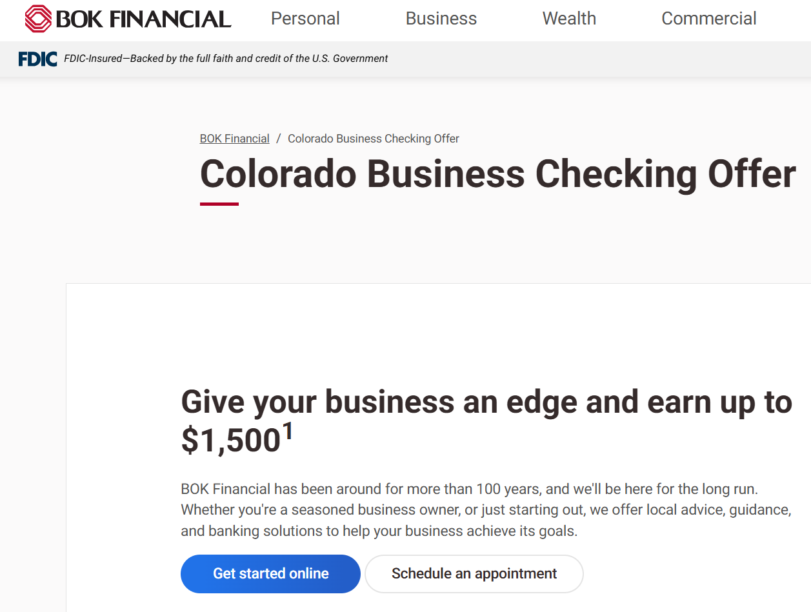Click the Colorado Business Checking Offer breadcrumb text
The height and width of the screenshot is (612, 811).
pos(374,139)
